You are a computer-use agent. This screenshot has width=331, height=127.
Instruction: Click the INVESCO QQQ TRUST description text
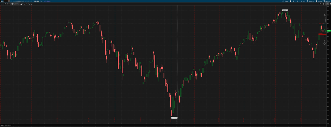[x=23, y=1]
